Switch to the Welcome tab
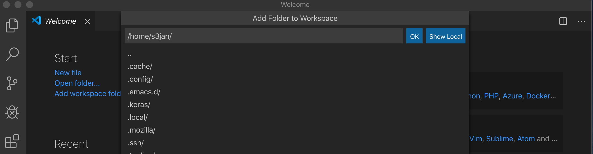This screenshot has width=593, height=154. pos(60,21)
